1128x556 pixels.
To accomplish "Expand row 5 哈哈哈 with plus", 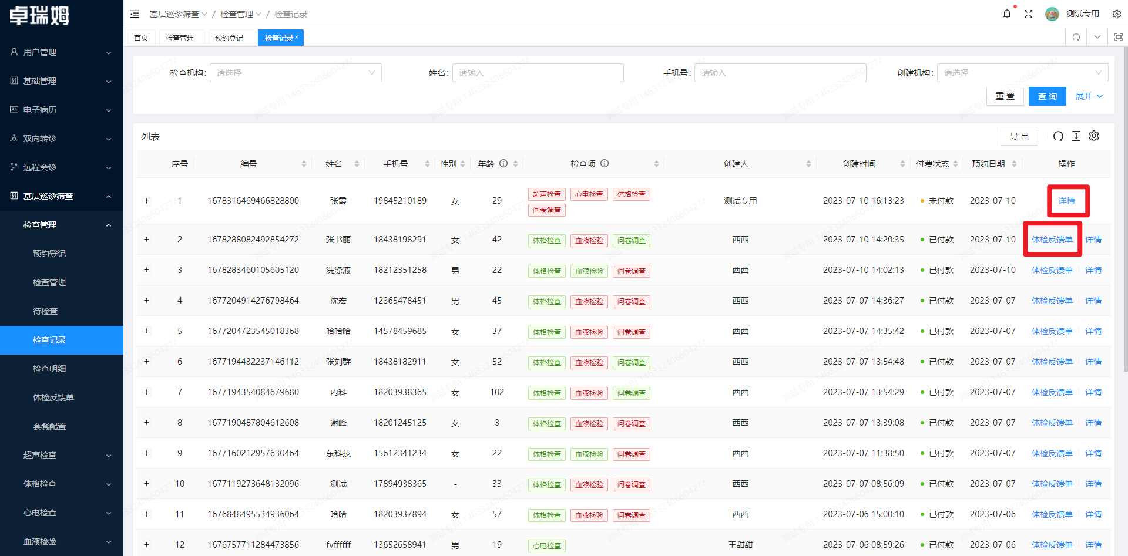I will [x=146, y=331].
